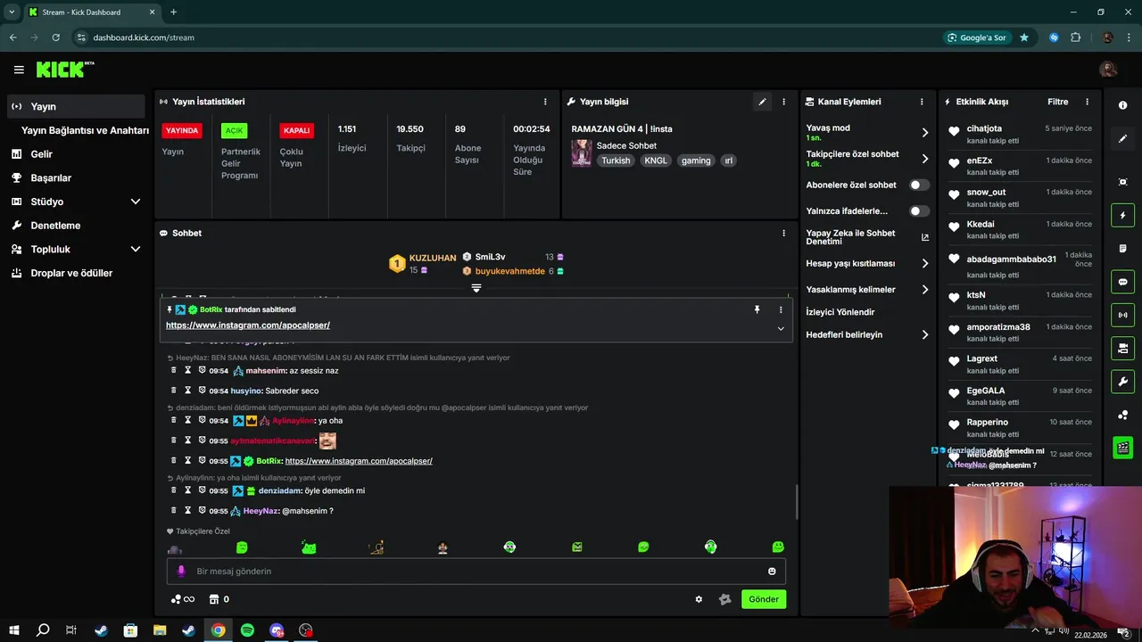
Task: Click KUZLUHAN top gifter name
Action: [433, 258]
